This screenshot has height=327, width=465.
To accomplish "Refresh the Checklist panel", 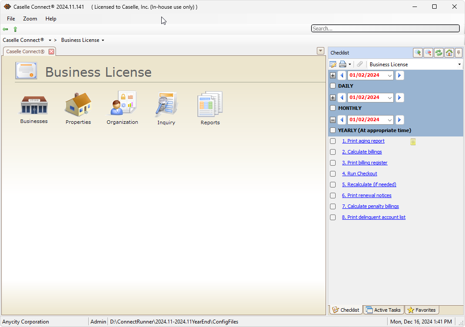I will (438, 52).
